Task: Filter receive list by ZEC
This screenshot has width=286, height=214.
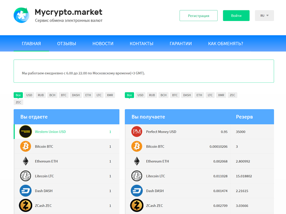Action: pyautogui.click(x=232, y=95)
